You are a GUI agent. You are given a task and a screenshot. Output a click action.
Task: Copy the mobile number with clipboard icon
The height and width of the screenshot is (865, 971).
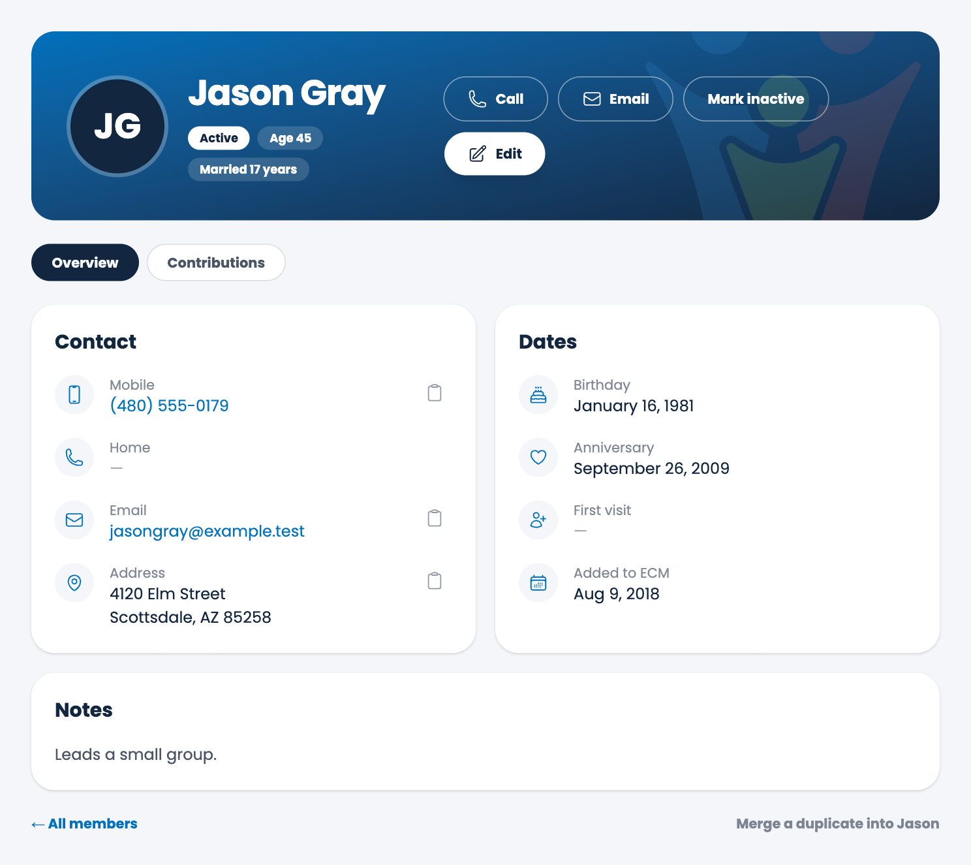point(435,393)
